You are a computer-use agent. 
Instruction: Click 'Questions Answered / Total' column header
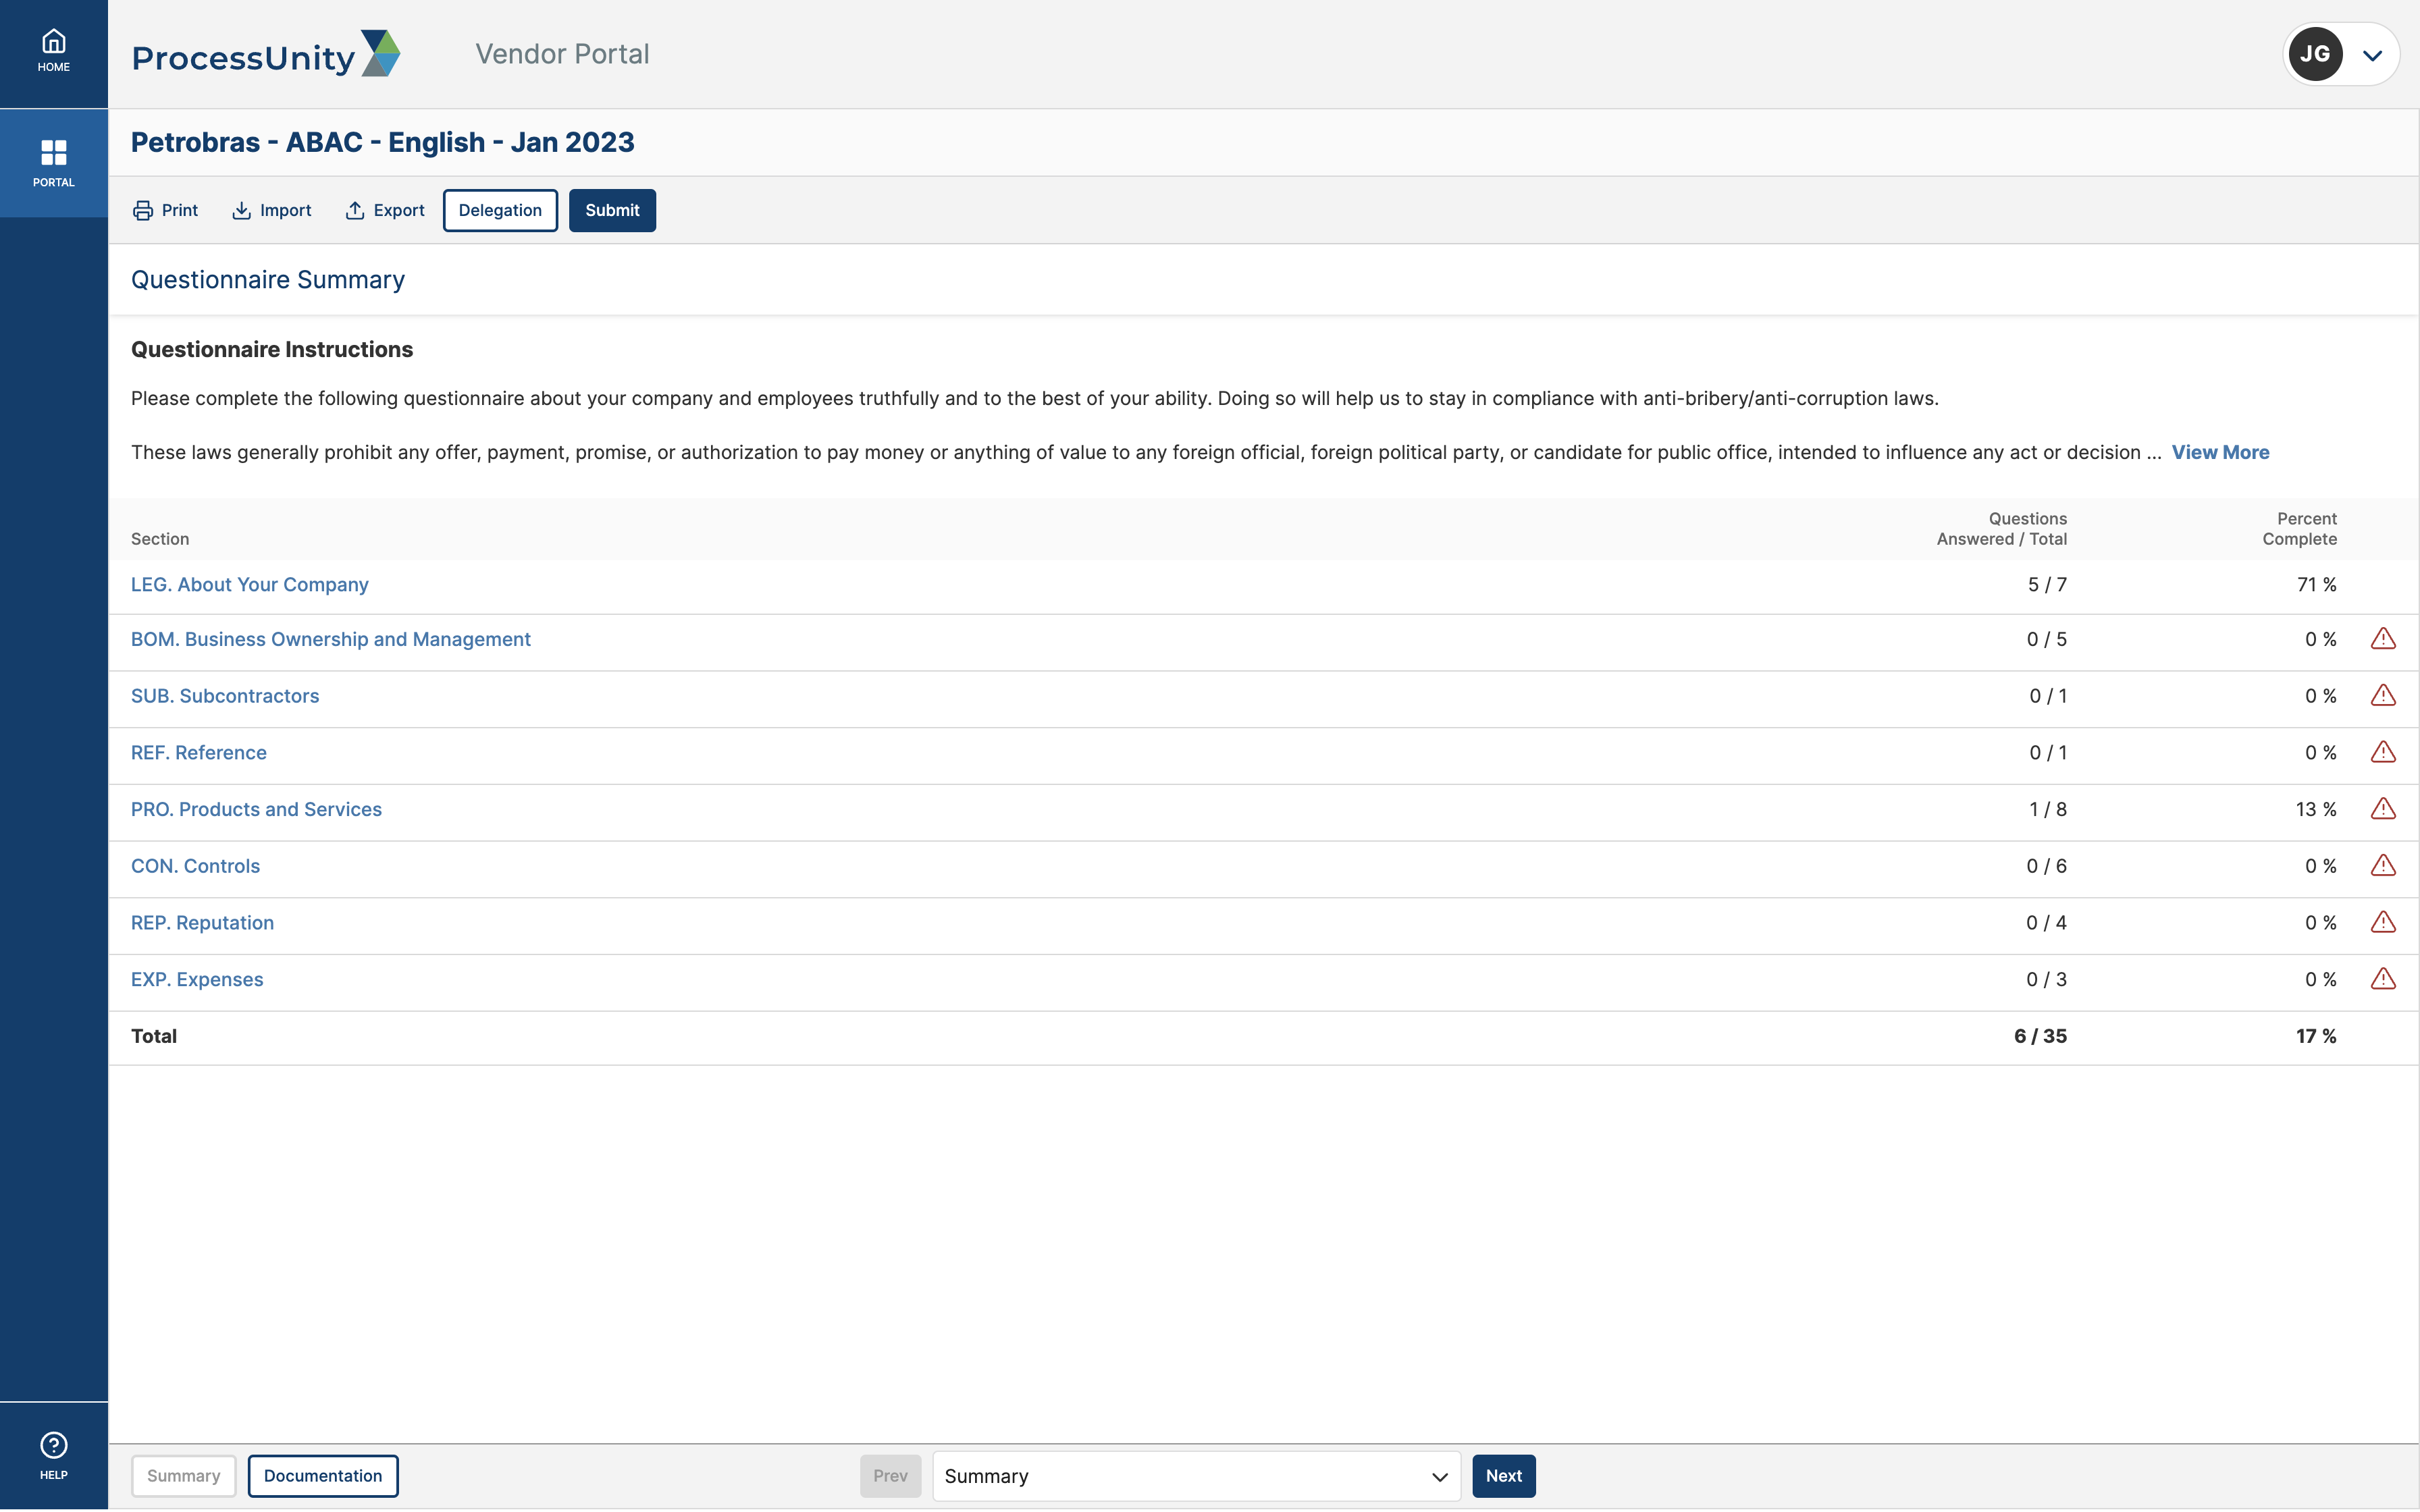tap(2002, 528)
